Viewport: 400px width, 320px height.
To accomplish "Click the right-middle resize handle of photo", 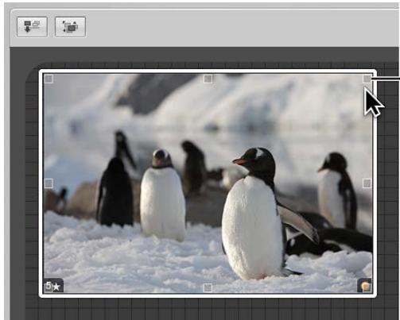I will 367,183.
